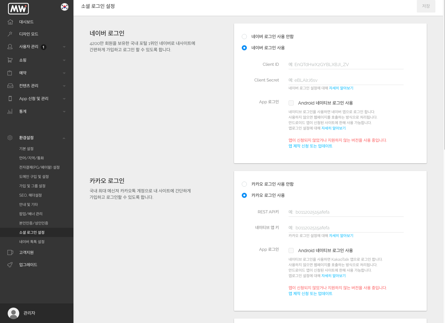Image resolution: width=445 pixels, height=323 pixels.
Task: Expand the 통계 menu arrow
Action: pos(64,112)
